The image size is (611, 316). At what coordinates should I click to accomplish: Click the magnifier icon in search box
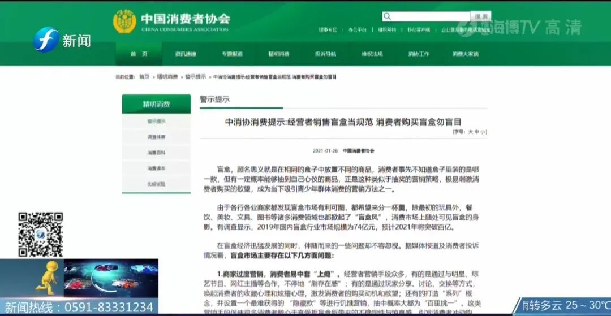click(387, 16)
